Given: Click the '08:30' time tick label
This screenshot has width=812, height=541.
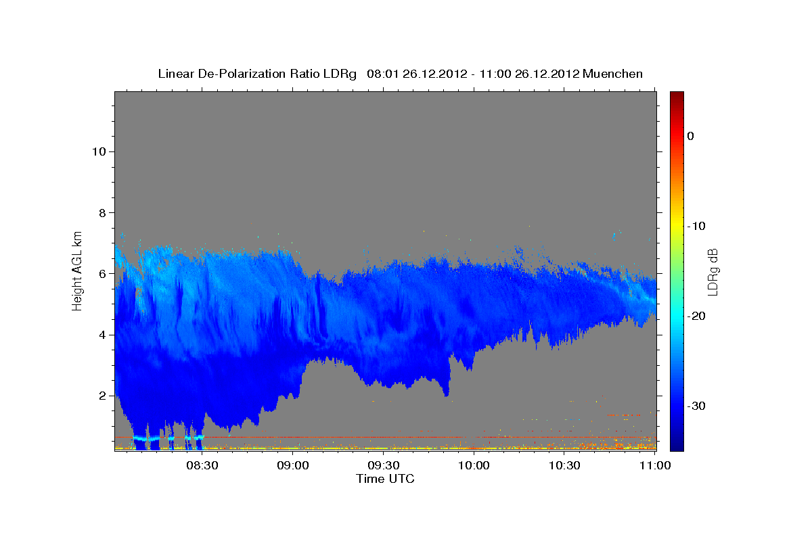Looking at the screenshot, I should [x=202, y=465].
